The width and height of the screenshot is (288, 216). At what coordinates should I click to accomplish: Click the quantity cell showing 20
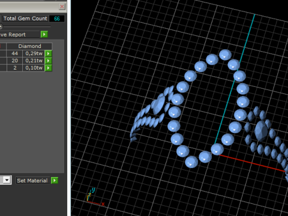click(14, 61)
